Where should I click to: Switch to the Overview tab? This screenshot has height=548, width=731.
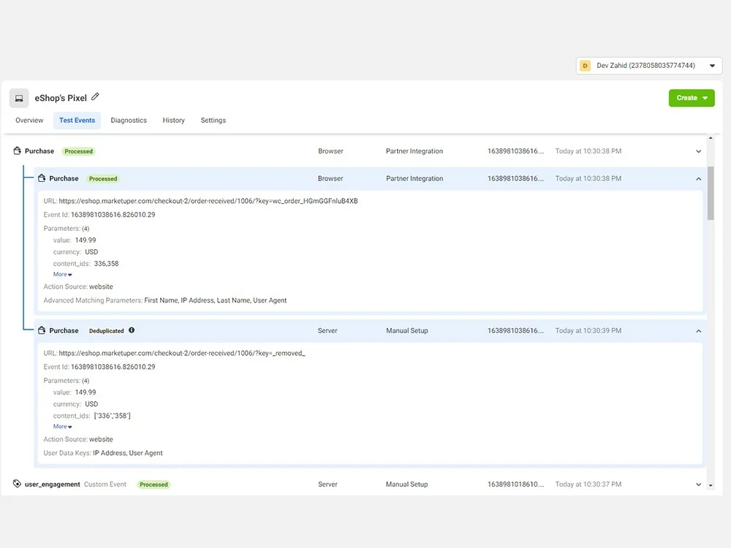pos(29,121)
